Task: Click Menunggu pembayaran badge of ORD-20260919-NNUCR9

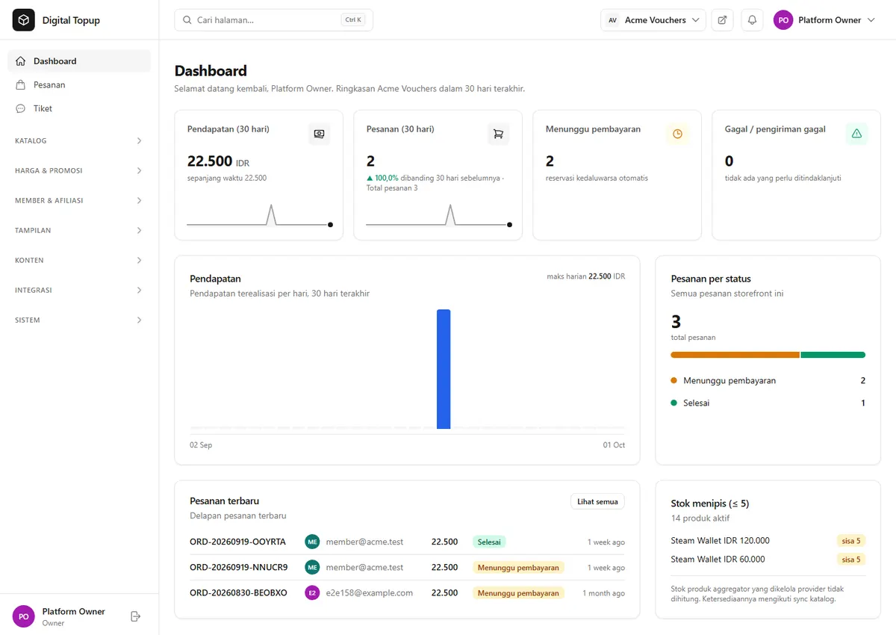Action: (518, 567)
